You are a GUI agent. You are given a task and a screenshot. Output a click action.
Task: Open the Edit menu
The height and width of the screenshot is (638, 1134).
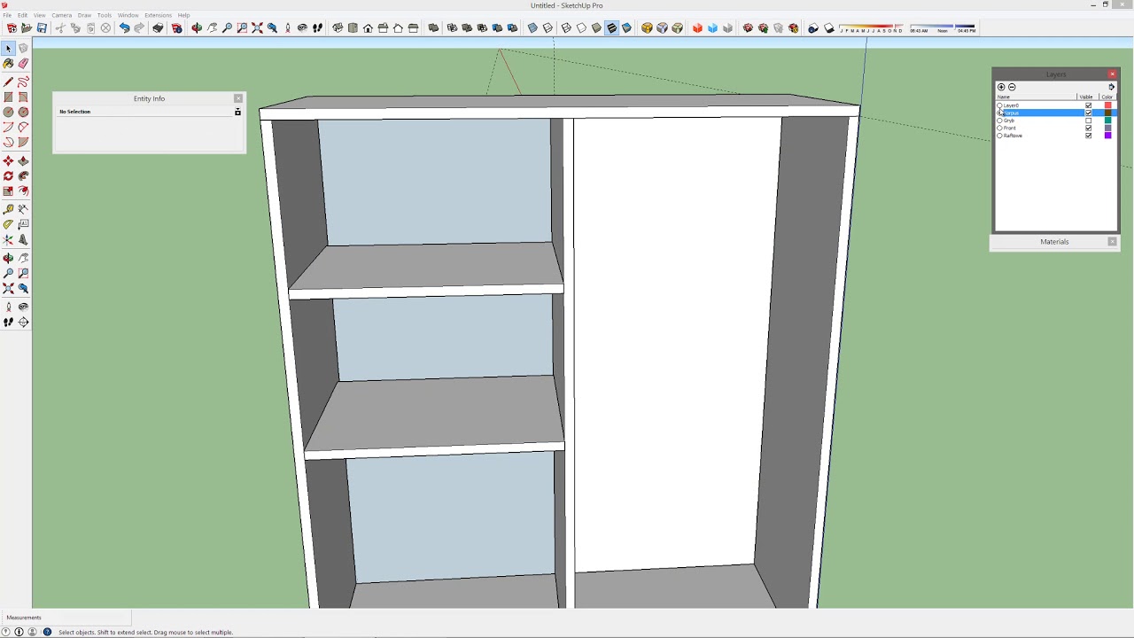(22, 15)
